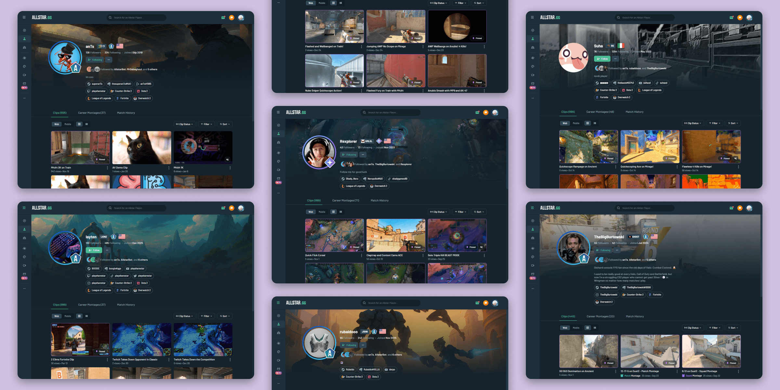This screenshot has height=390, width=780.
Task: Open Sort dropdown in Rexplorer's clips section
Action: [479, 212]
